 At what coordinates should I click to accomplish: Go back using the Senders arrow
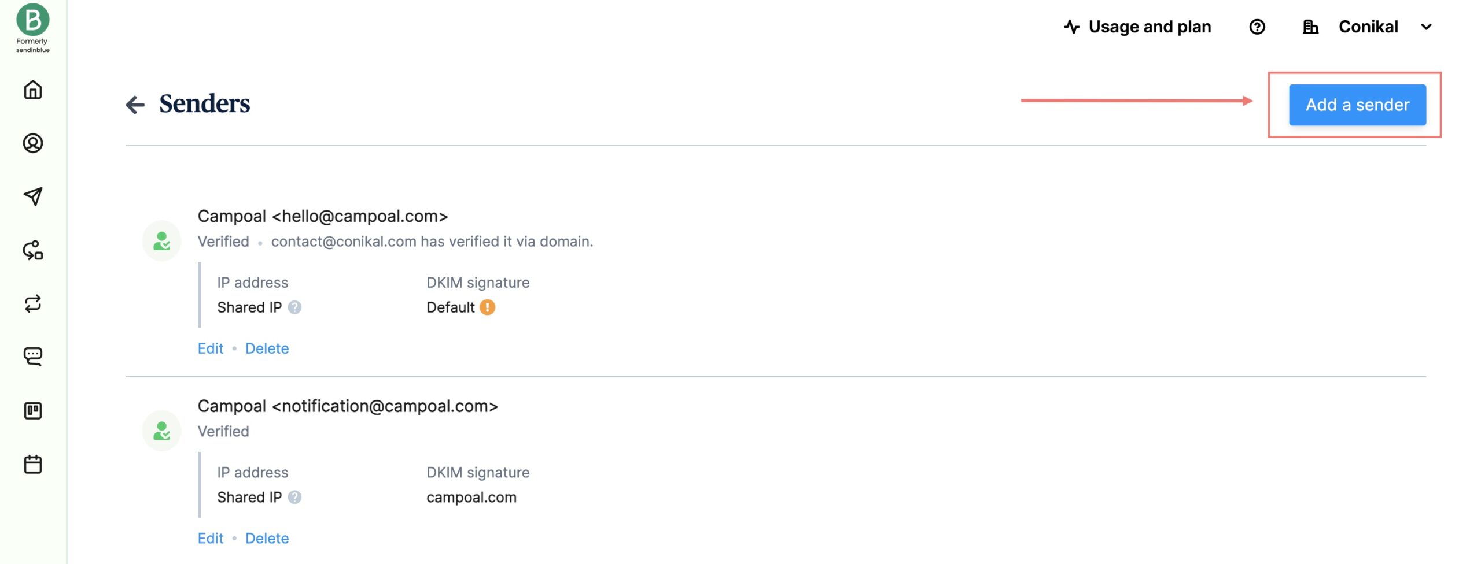click(135, 105)
